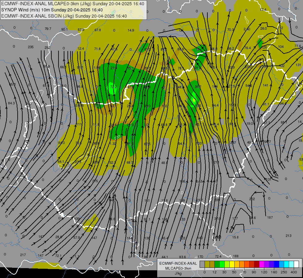Click the map value '104'

coord(281,47)
